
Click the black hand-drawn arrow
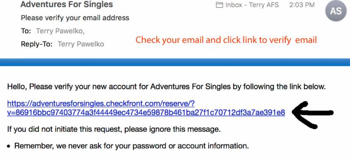click(313, 115)
